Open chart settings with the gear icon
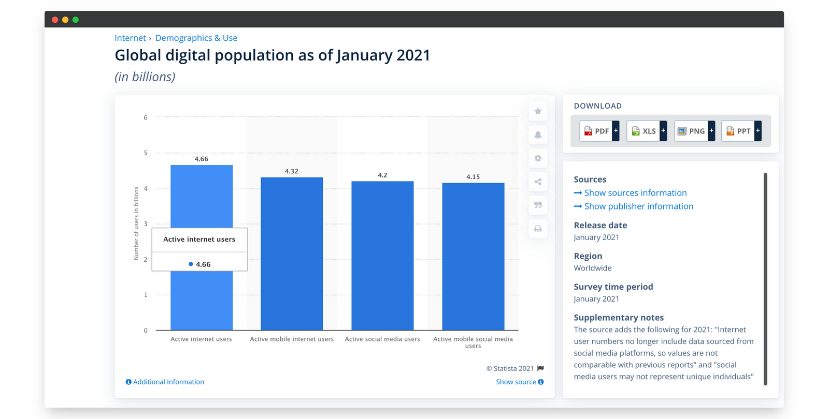Image resolution: width=829 pixels, height=419 pixels. coord(538,158)
